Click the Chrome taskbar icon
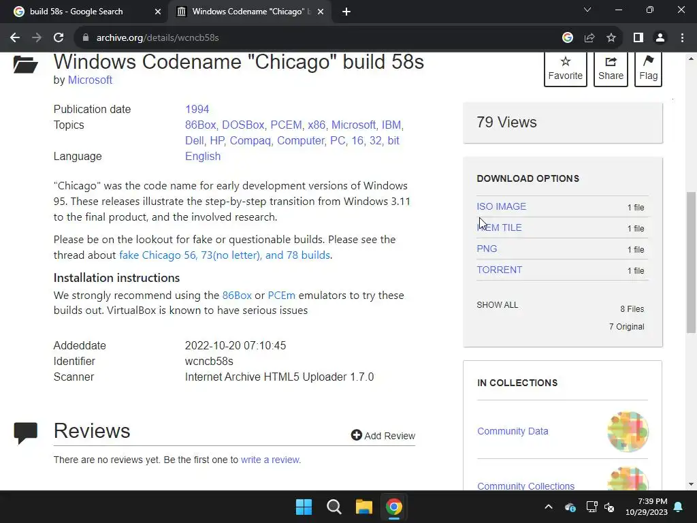The image size is (697, 523). tap(393, 507)
